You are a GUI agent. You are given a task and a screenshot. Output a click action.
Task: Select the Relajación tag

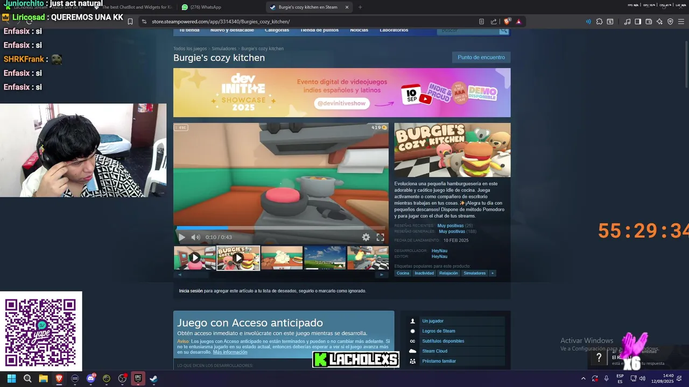(x=448, y=273)
